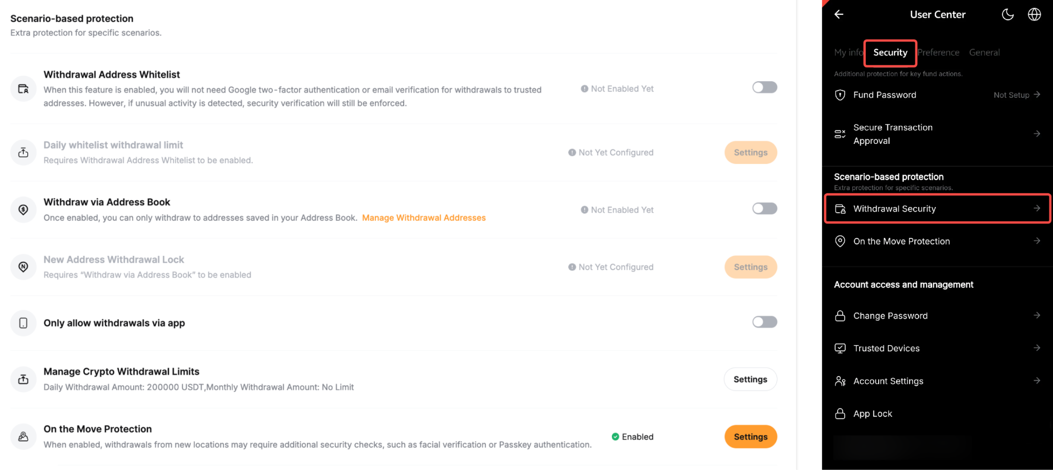Viewport: 1053px width, 470px height.
Task: Toggle Only allow withdrawals via app
Action: tap(765, 322)
